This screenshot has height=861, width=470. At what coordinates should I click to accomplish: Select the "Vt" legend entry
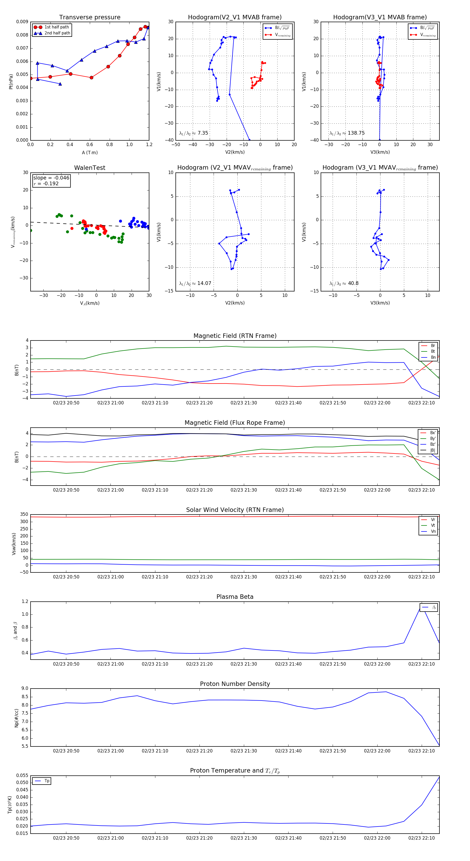coord(428,525)
